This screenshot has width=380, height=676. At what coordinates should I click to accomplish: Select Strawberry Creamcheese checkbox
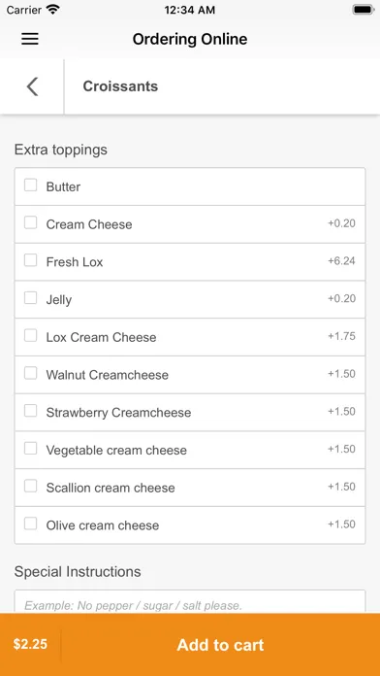coord(31,411)
